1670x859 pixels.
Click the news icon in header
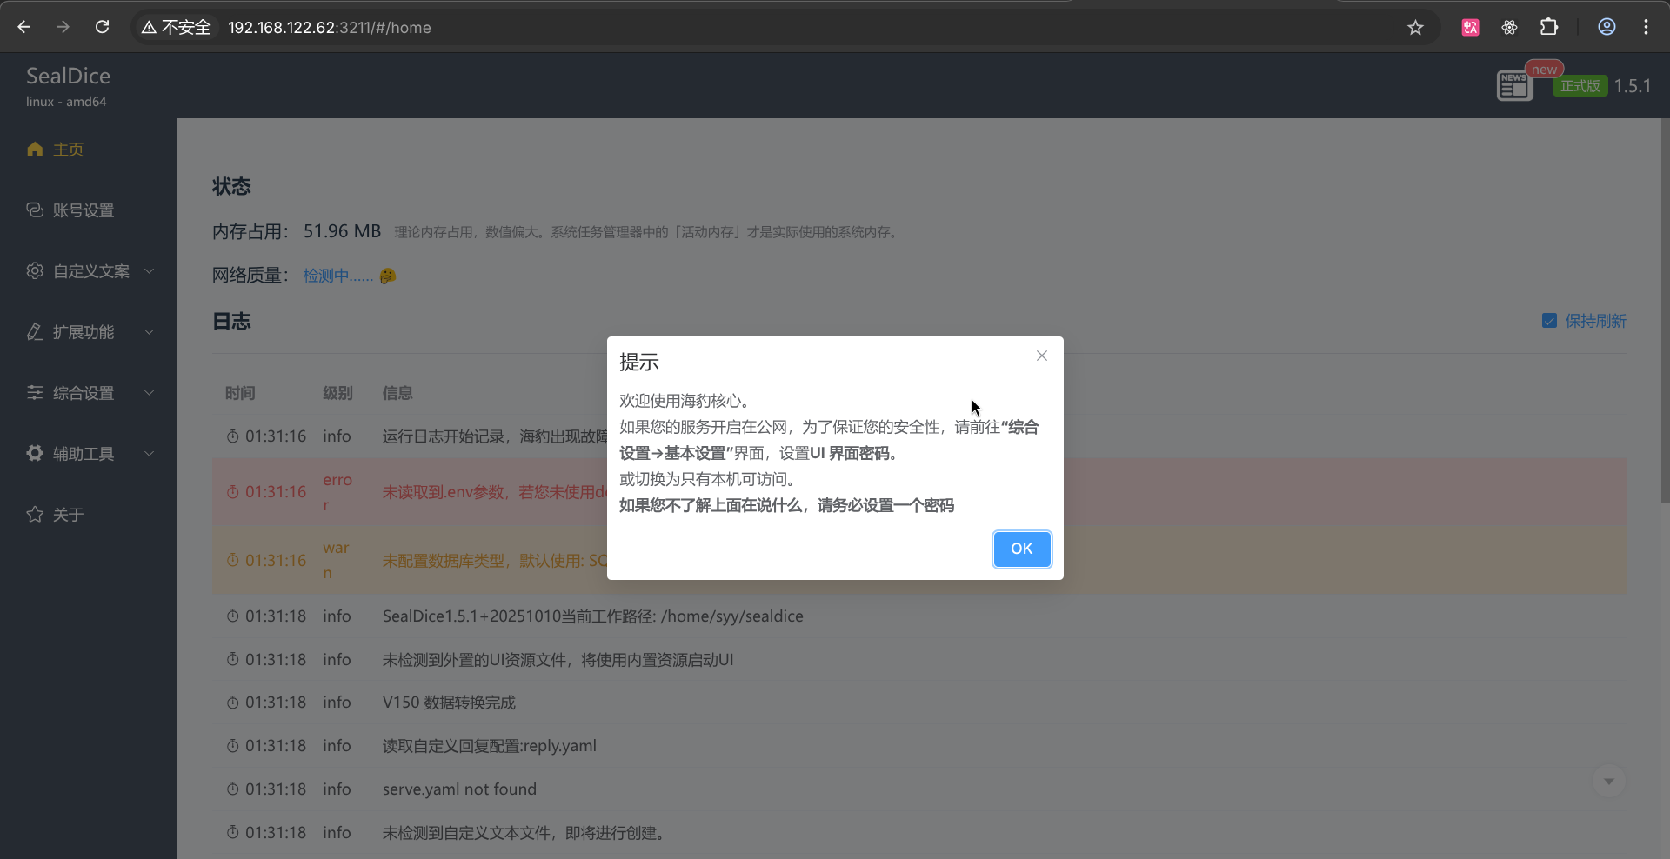pos(1513,85)
